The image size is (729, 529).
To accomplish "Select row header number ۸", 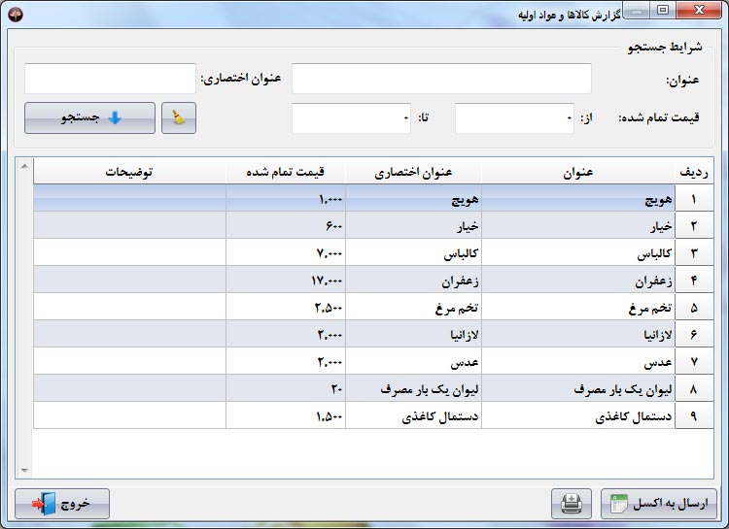I will pyautogui.click(x=694, y=388).
